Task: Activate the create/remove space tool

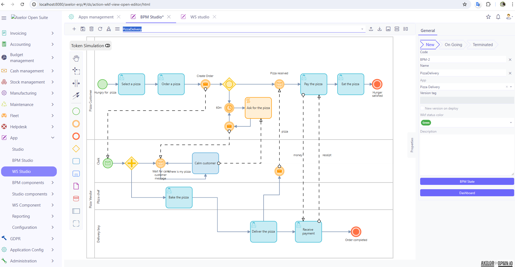Action: point(76,83)
